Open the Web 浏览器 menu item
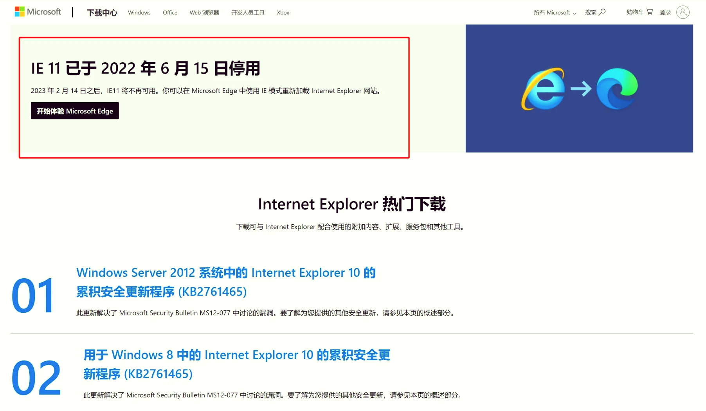Screen dimensions: 706x411 (204, 13)
